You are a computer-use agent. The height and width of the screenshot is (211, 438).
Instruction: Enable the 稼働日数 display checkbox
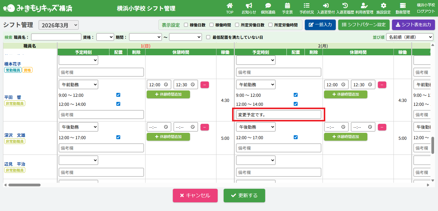pyautogui.click(x=186, y=25)
